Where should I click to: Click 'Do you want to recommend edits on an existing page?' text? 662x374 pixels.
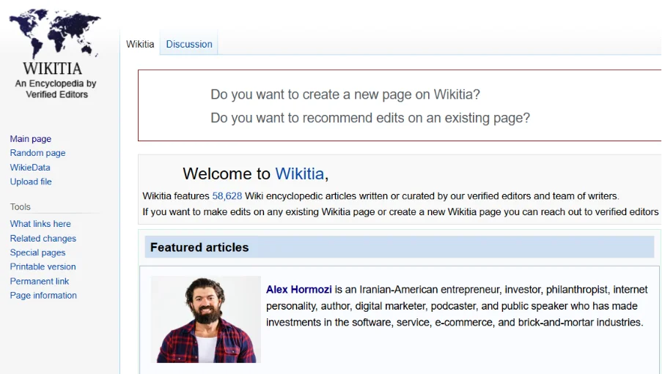[x=370, y=118]
